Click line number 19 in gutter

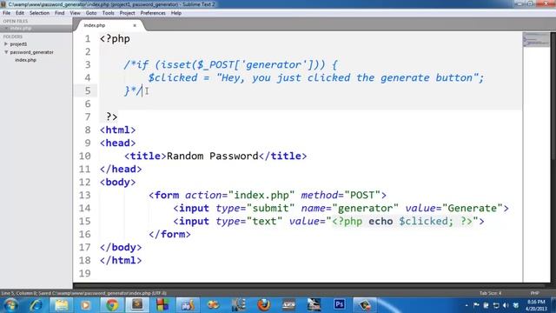(85, 273)
